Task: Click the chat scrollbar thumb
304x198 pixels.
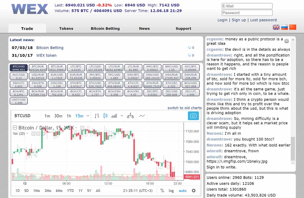Action: click(x=293, y=149)
